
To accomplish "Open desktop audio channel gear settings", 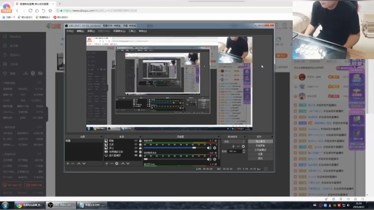I will coord(215,148).
